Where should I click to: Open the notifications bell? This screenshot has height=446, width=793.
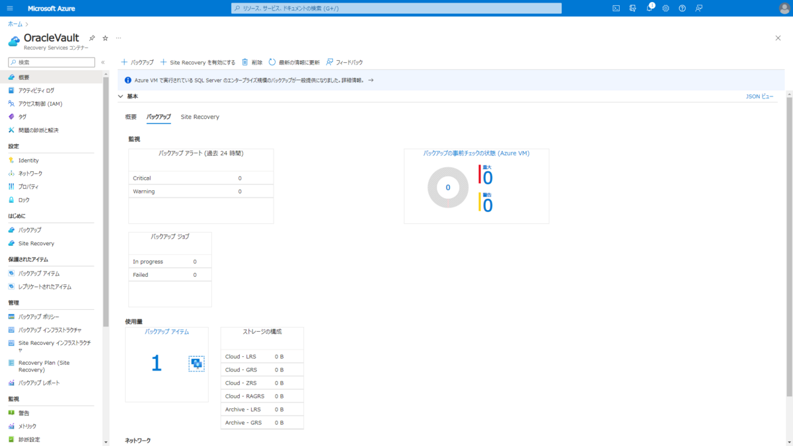point(650,8)
